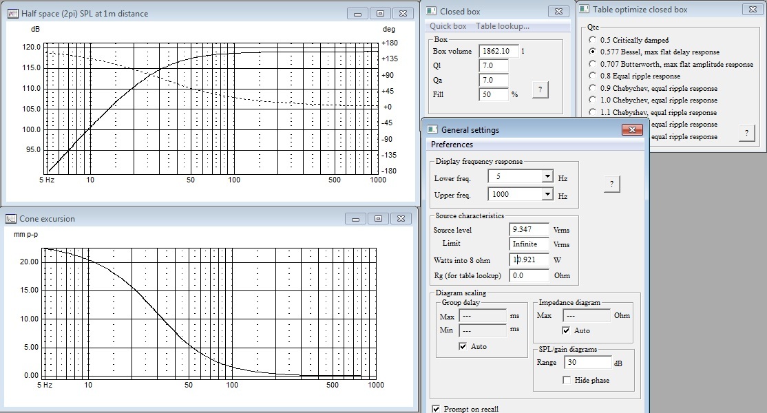Click the Limit Infinite field
767x413 pixels.
pos(529,244)
